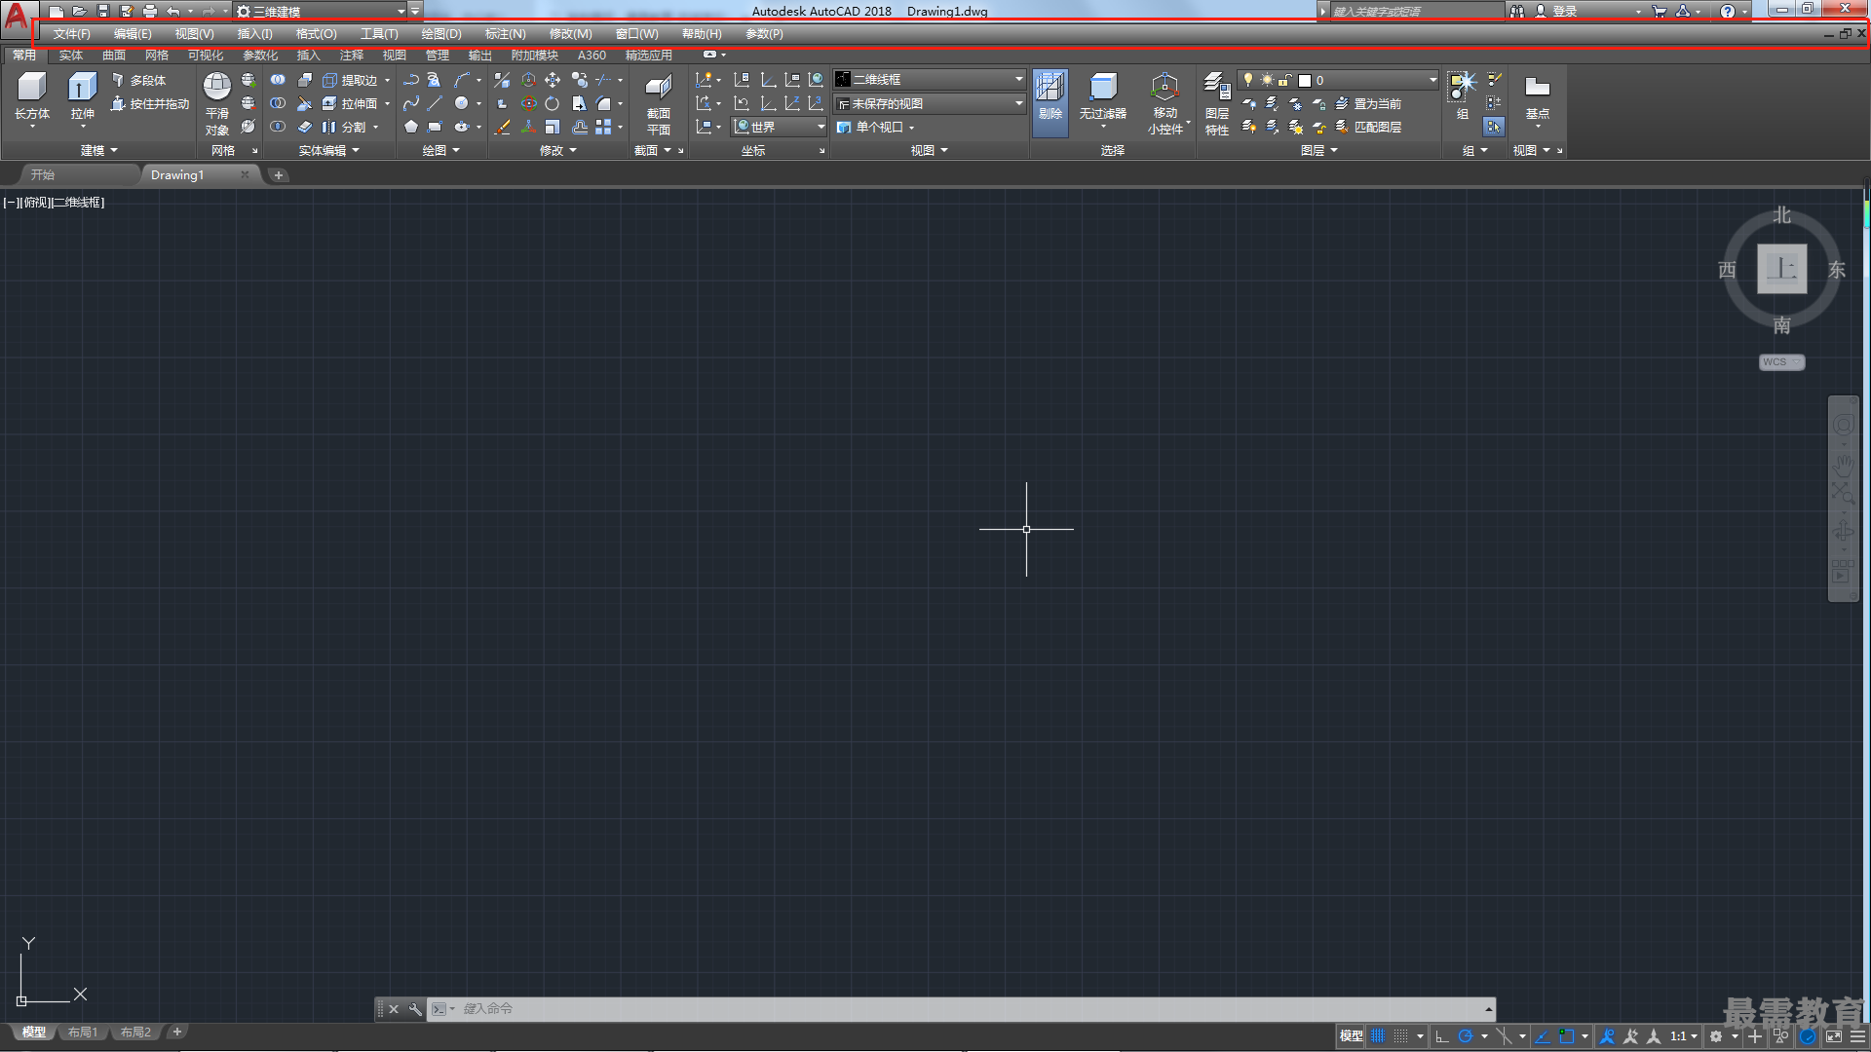Select the 平滑对象 smooth object tool

click(x=216, y=103)
